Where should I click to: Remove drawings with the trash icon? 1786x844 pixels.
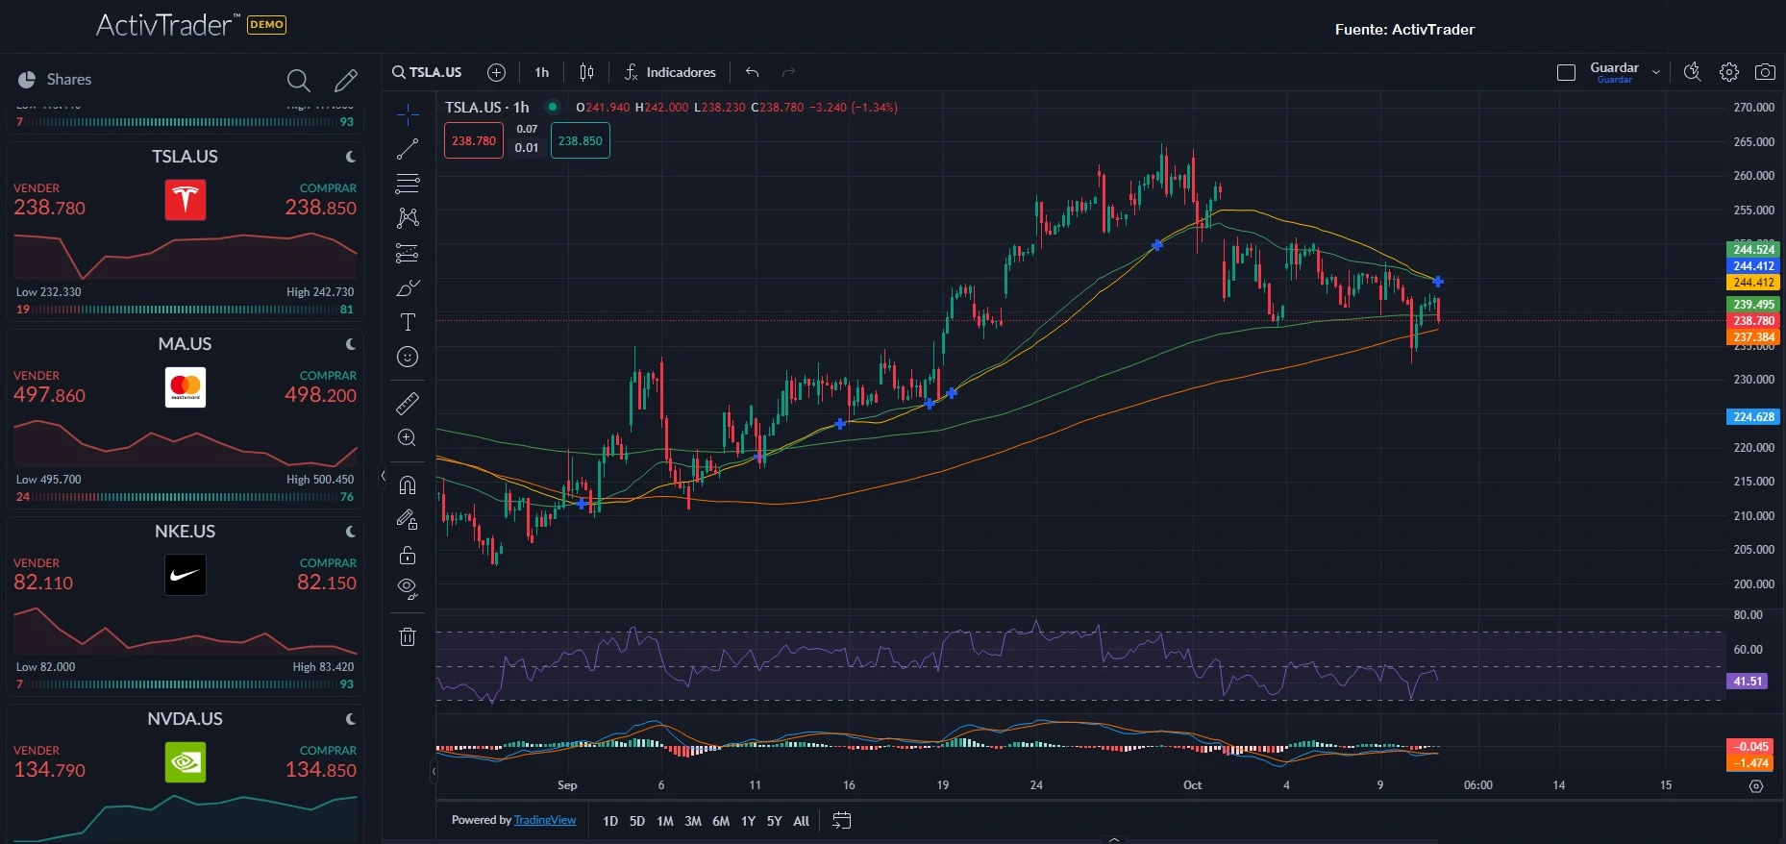[408, 636]
